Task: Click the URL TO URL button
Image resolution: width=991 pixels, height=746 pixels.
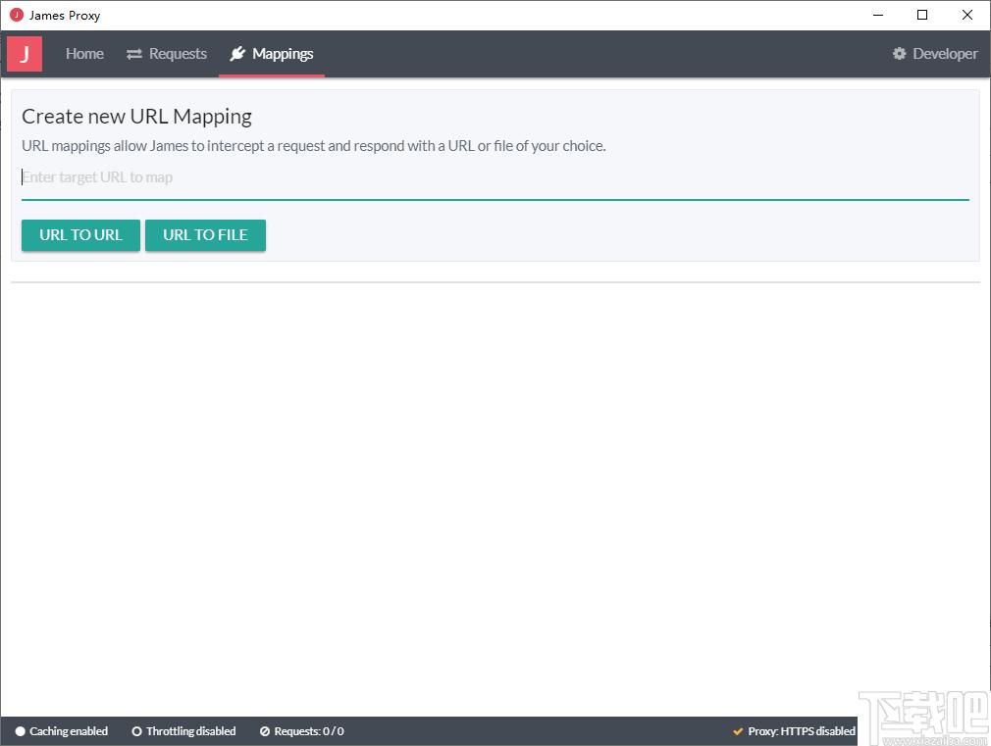Action: 80,235
